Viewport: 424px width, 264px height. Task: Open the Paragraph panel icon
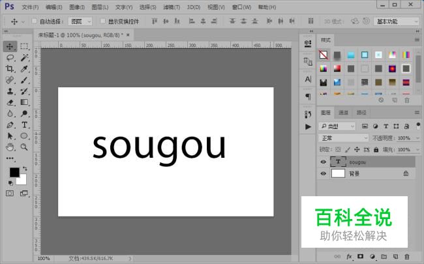click(x=308, y=96)
